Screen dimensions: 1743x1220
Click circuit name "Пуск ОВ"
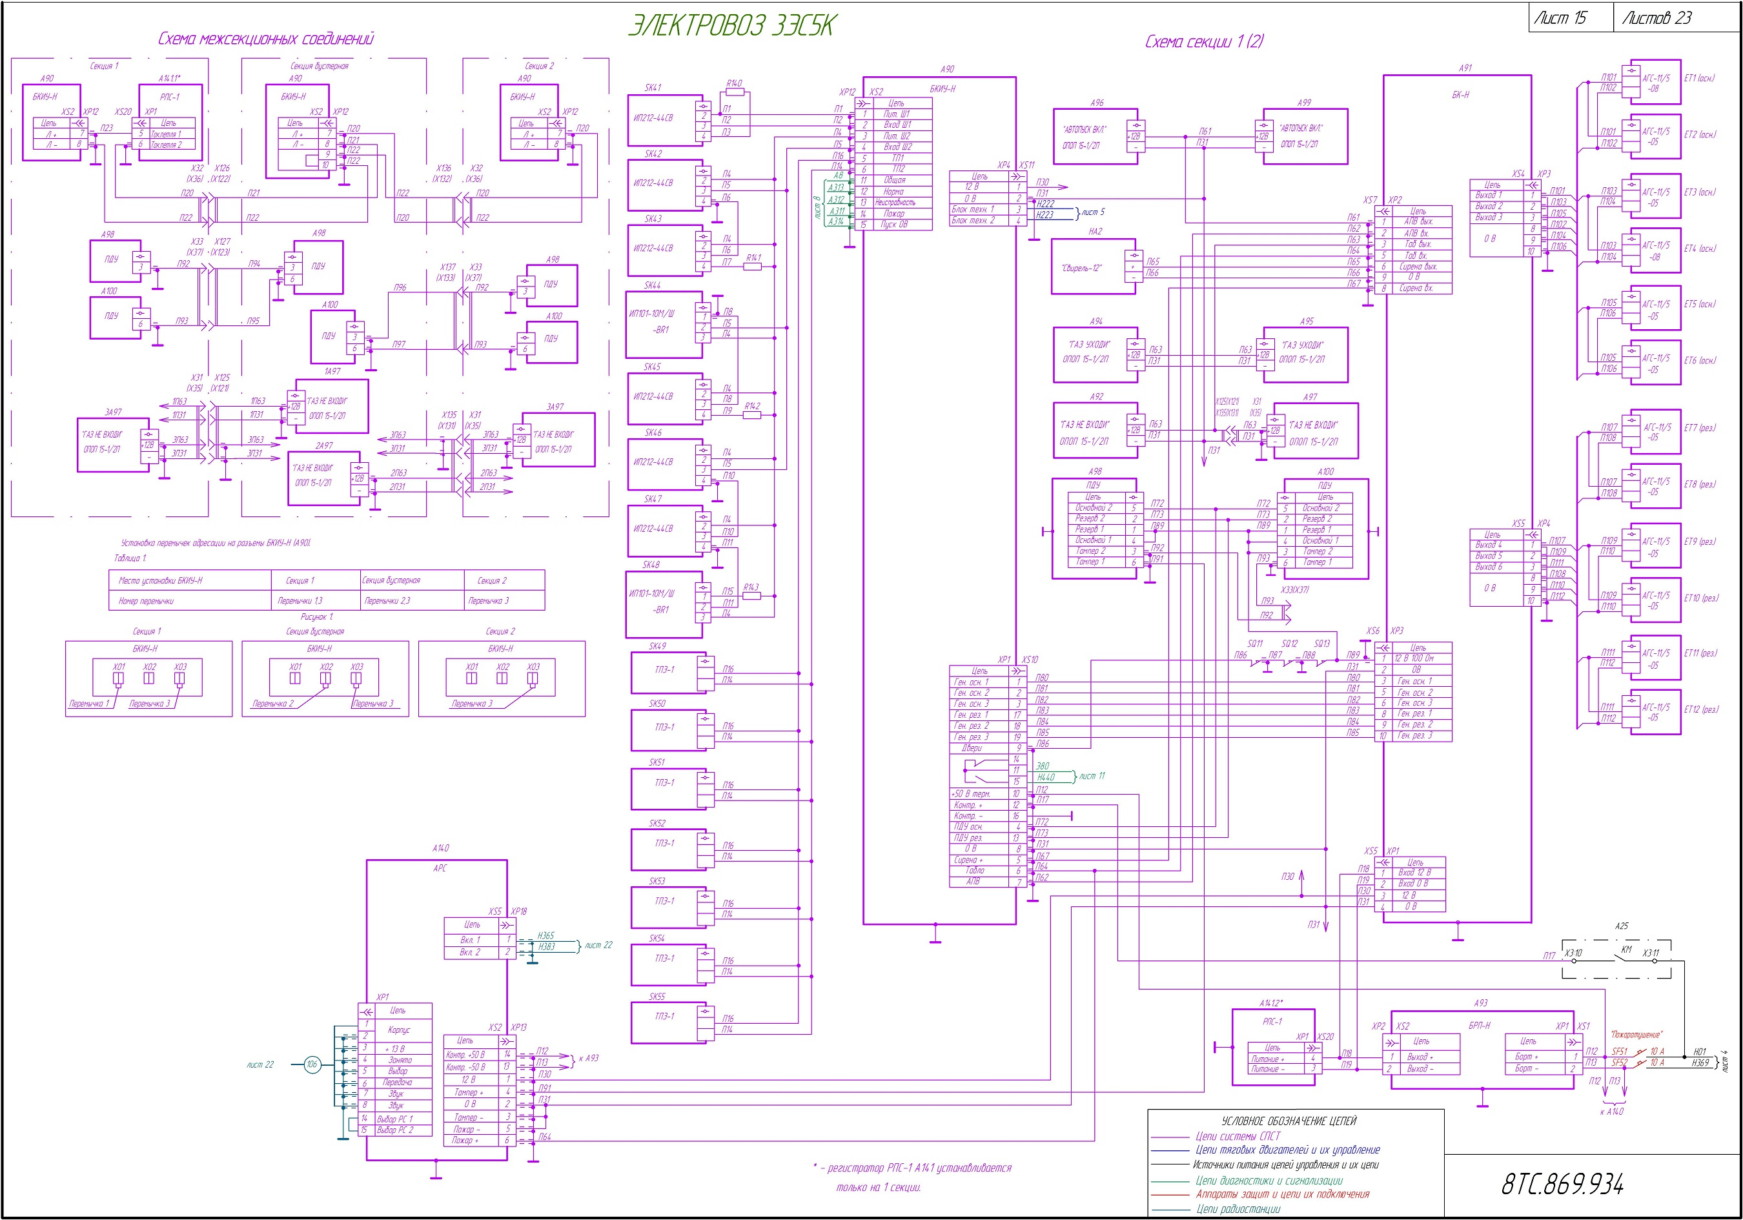point(893,224)
